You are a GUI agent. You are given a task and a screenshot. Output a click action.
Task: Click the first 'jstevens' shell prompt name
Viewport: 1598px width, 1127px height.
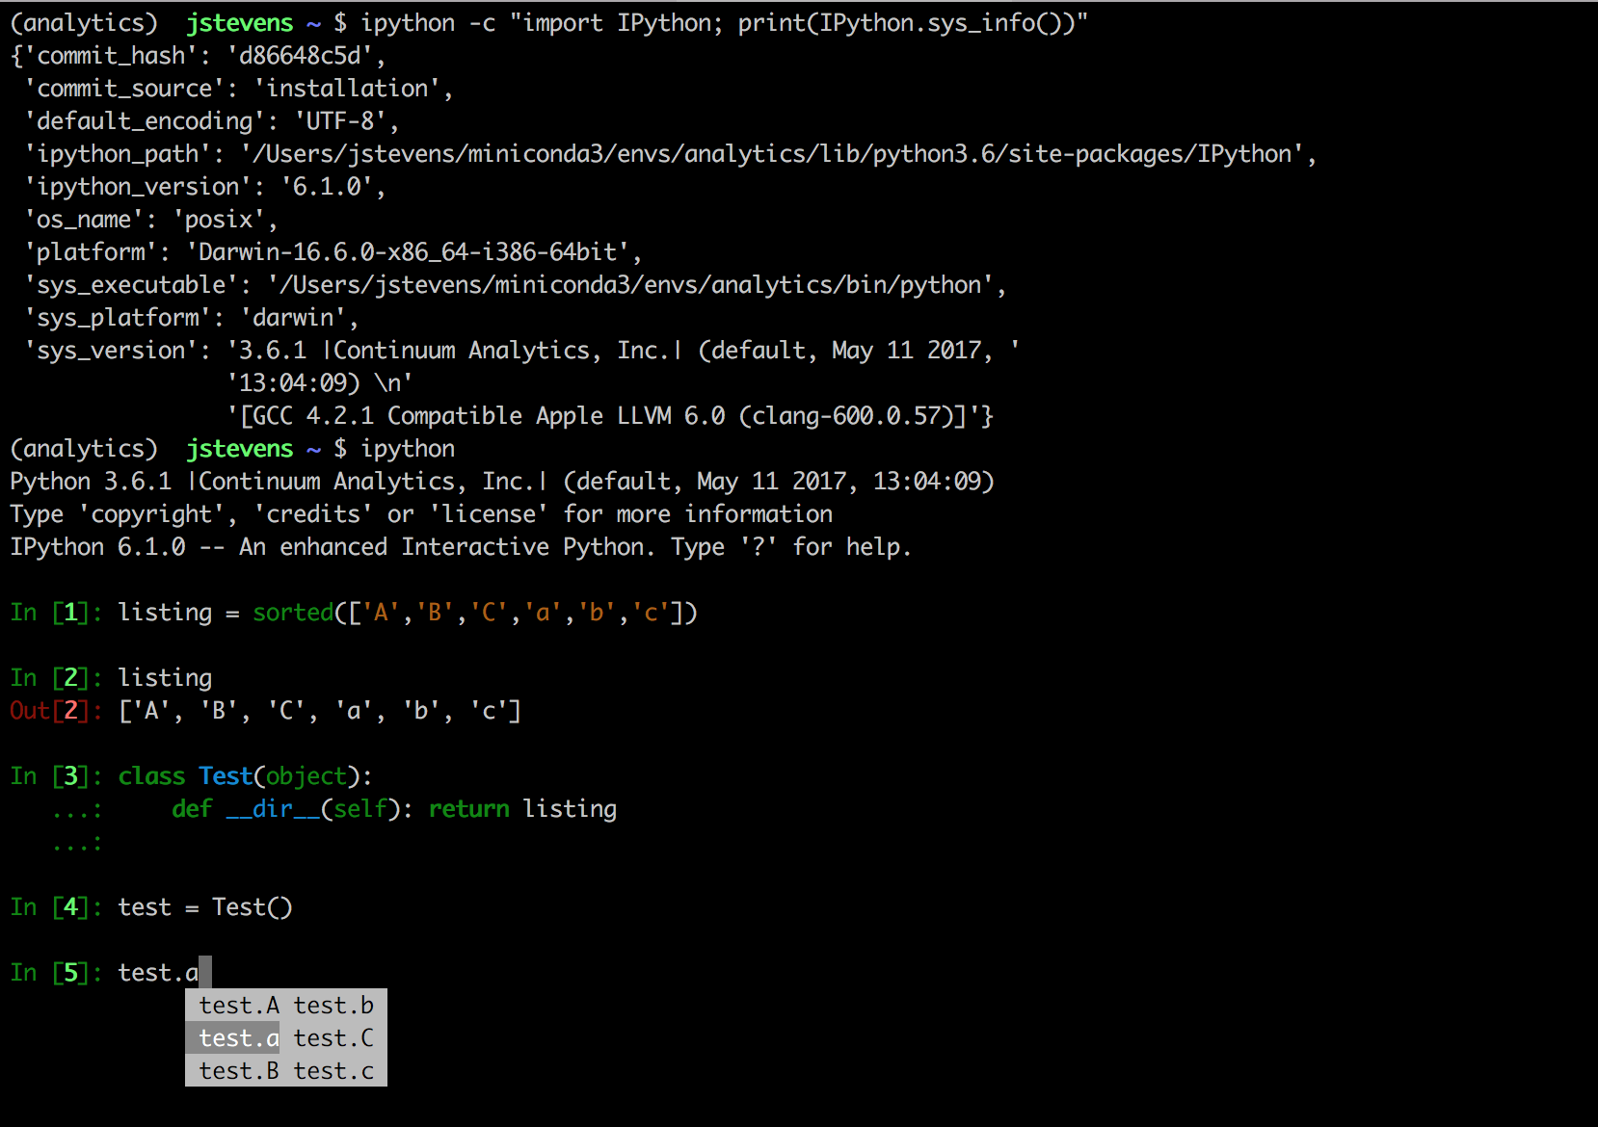(239, 23)
